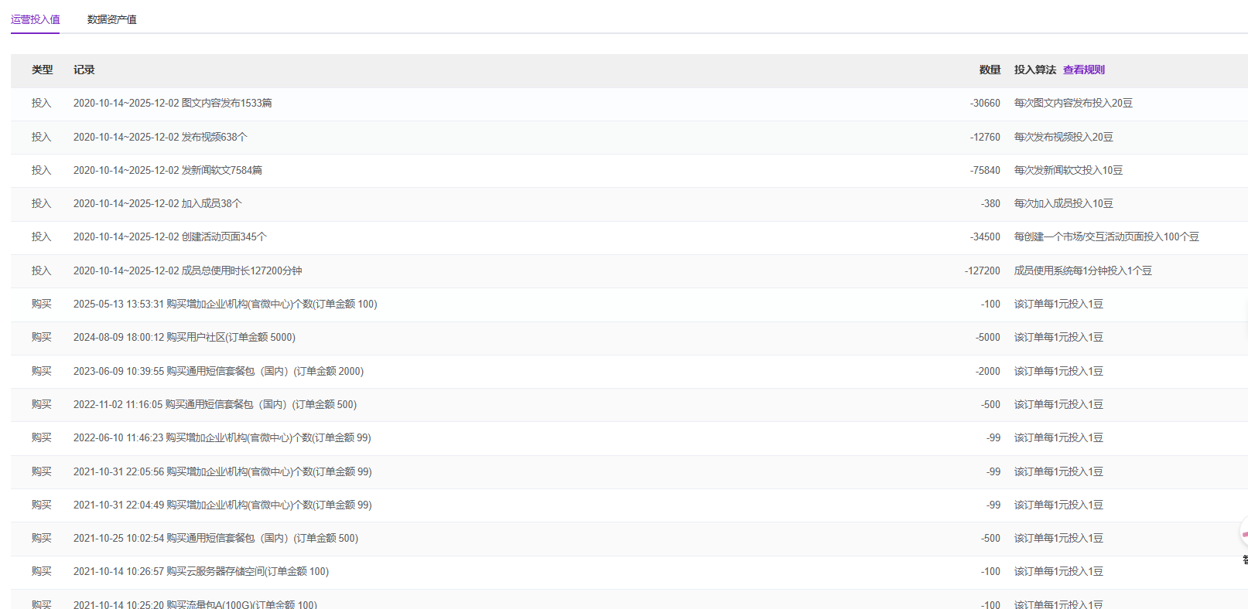Click the 购买云服务器存储空间 record

[x=200, y=571]
